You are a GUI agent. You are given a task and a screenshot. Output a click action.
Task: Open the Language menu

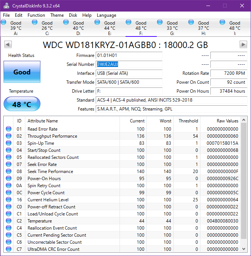(x=107, y=15)
